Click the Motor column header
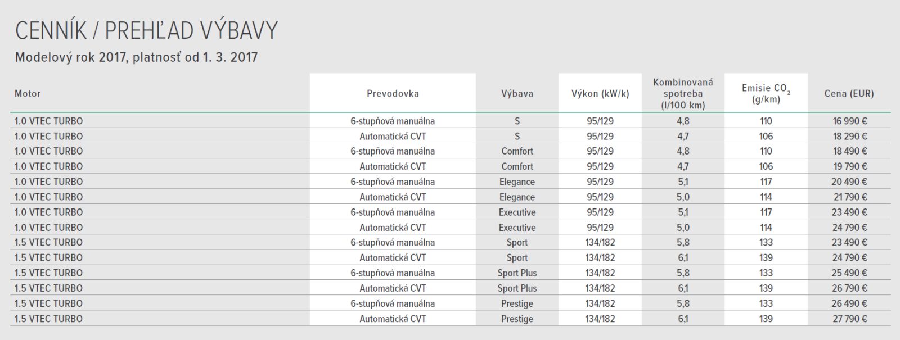The height and width of the screenshot is (340, 900). [x=28, y=94]
